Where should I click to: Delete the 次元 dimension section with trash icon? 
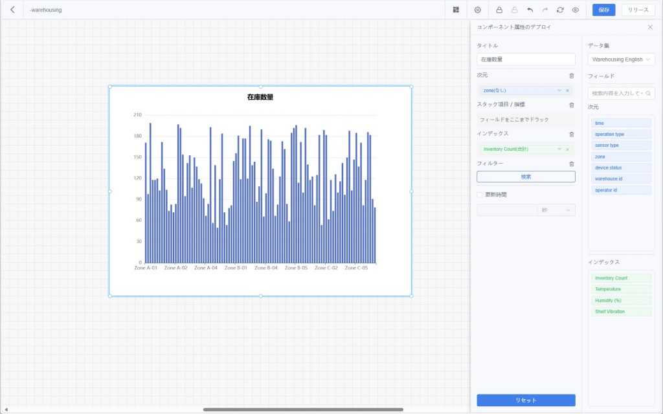point(571,76)
